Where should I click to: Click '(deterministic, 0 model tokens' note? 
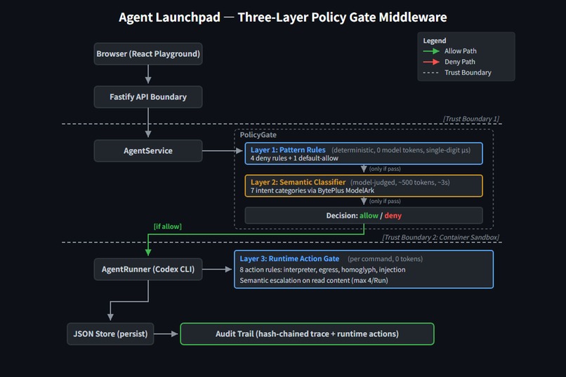coord(401,150)
